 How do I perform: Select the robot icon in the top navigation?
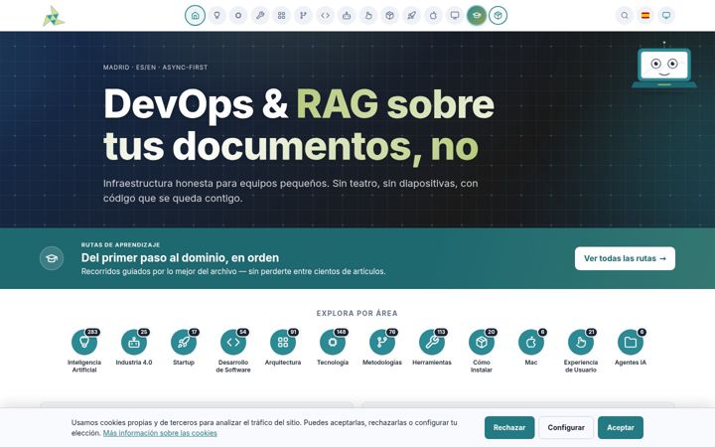pos(347,16)
